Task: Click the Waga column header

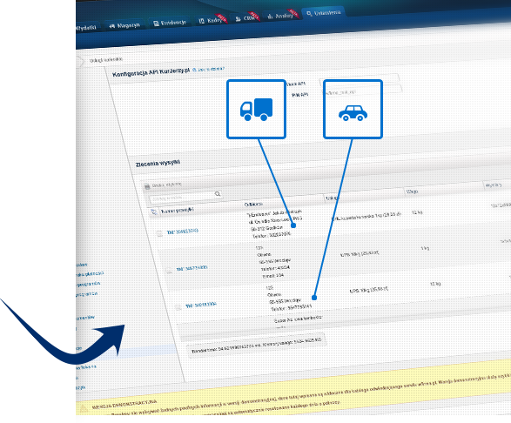Action: click(412, 191)
